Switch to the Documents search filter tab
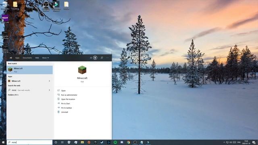The image size is (258, 145). (27, 58)
